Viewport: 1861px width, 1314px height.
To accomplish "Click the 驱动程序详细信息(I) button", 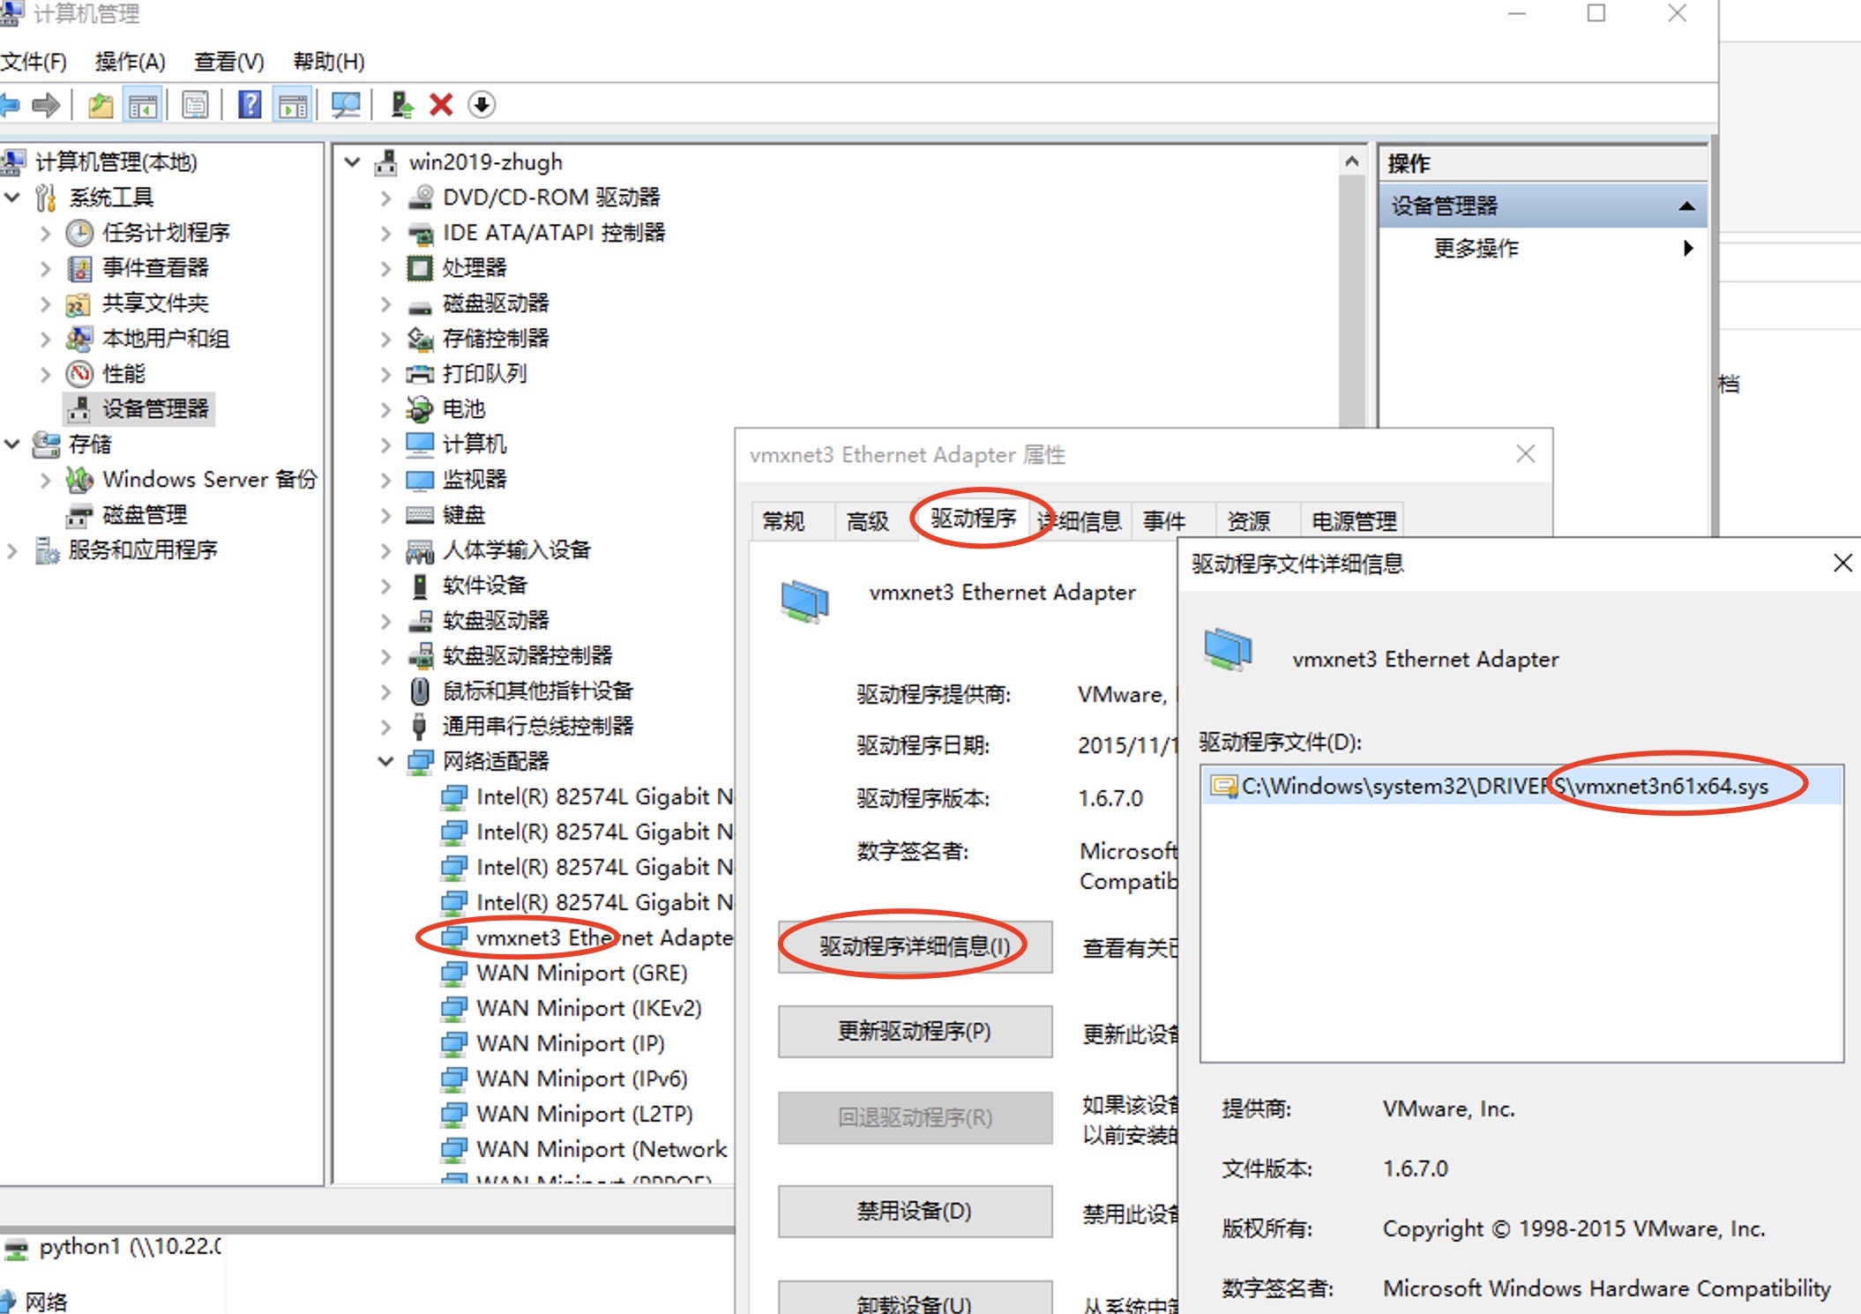I will coord(915,947).
